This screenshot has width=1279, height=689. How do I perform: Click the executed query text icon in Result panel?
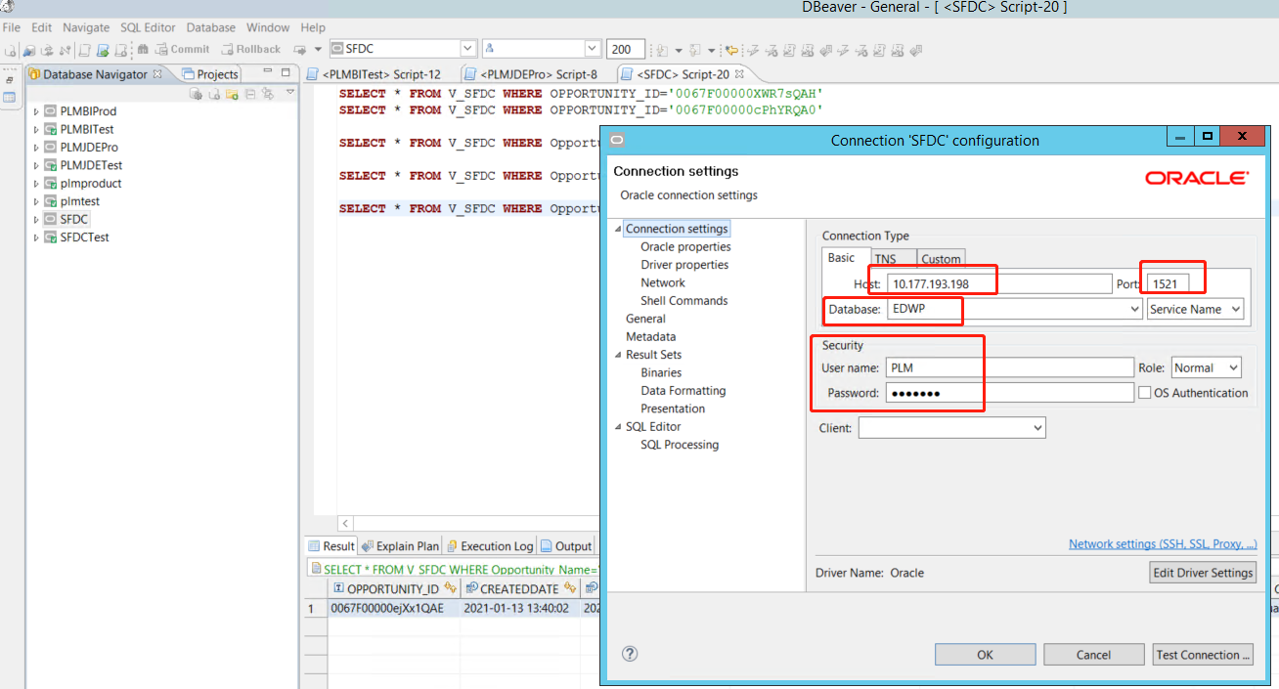point(316,569)
